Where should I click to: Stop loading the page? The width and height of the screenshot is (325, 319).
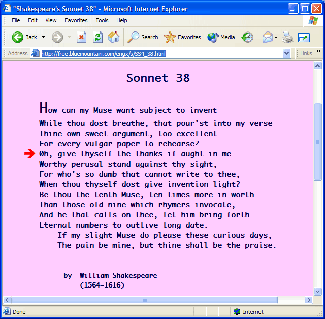81,37
